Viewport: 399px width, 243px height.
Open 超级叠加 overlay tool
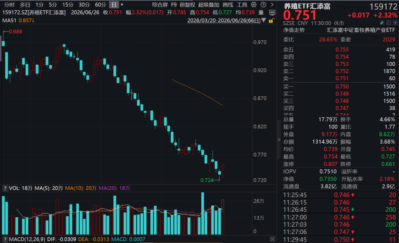tap(209, 4)
